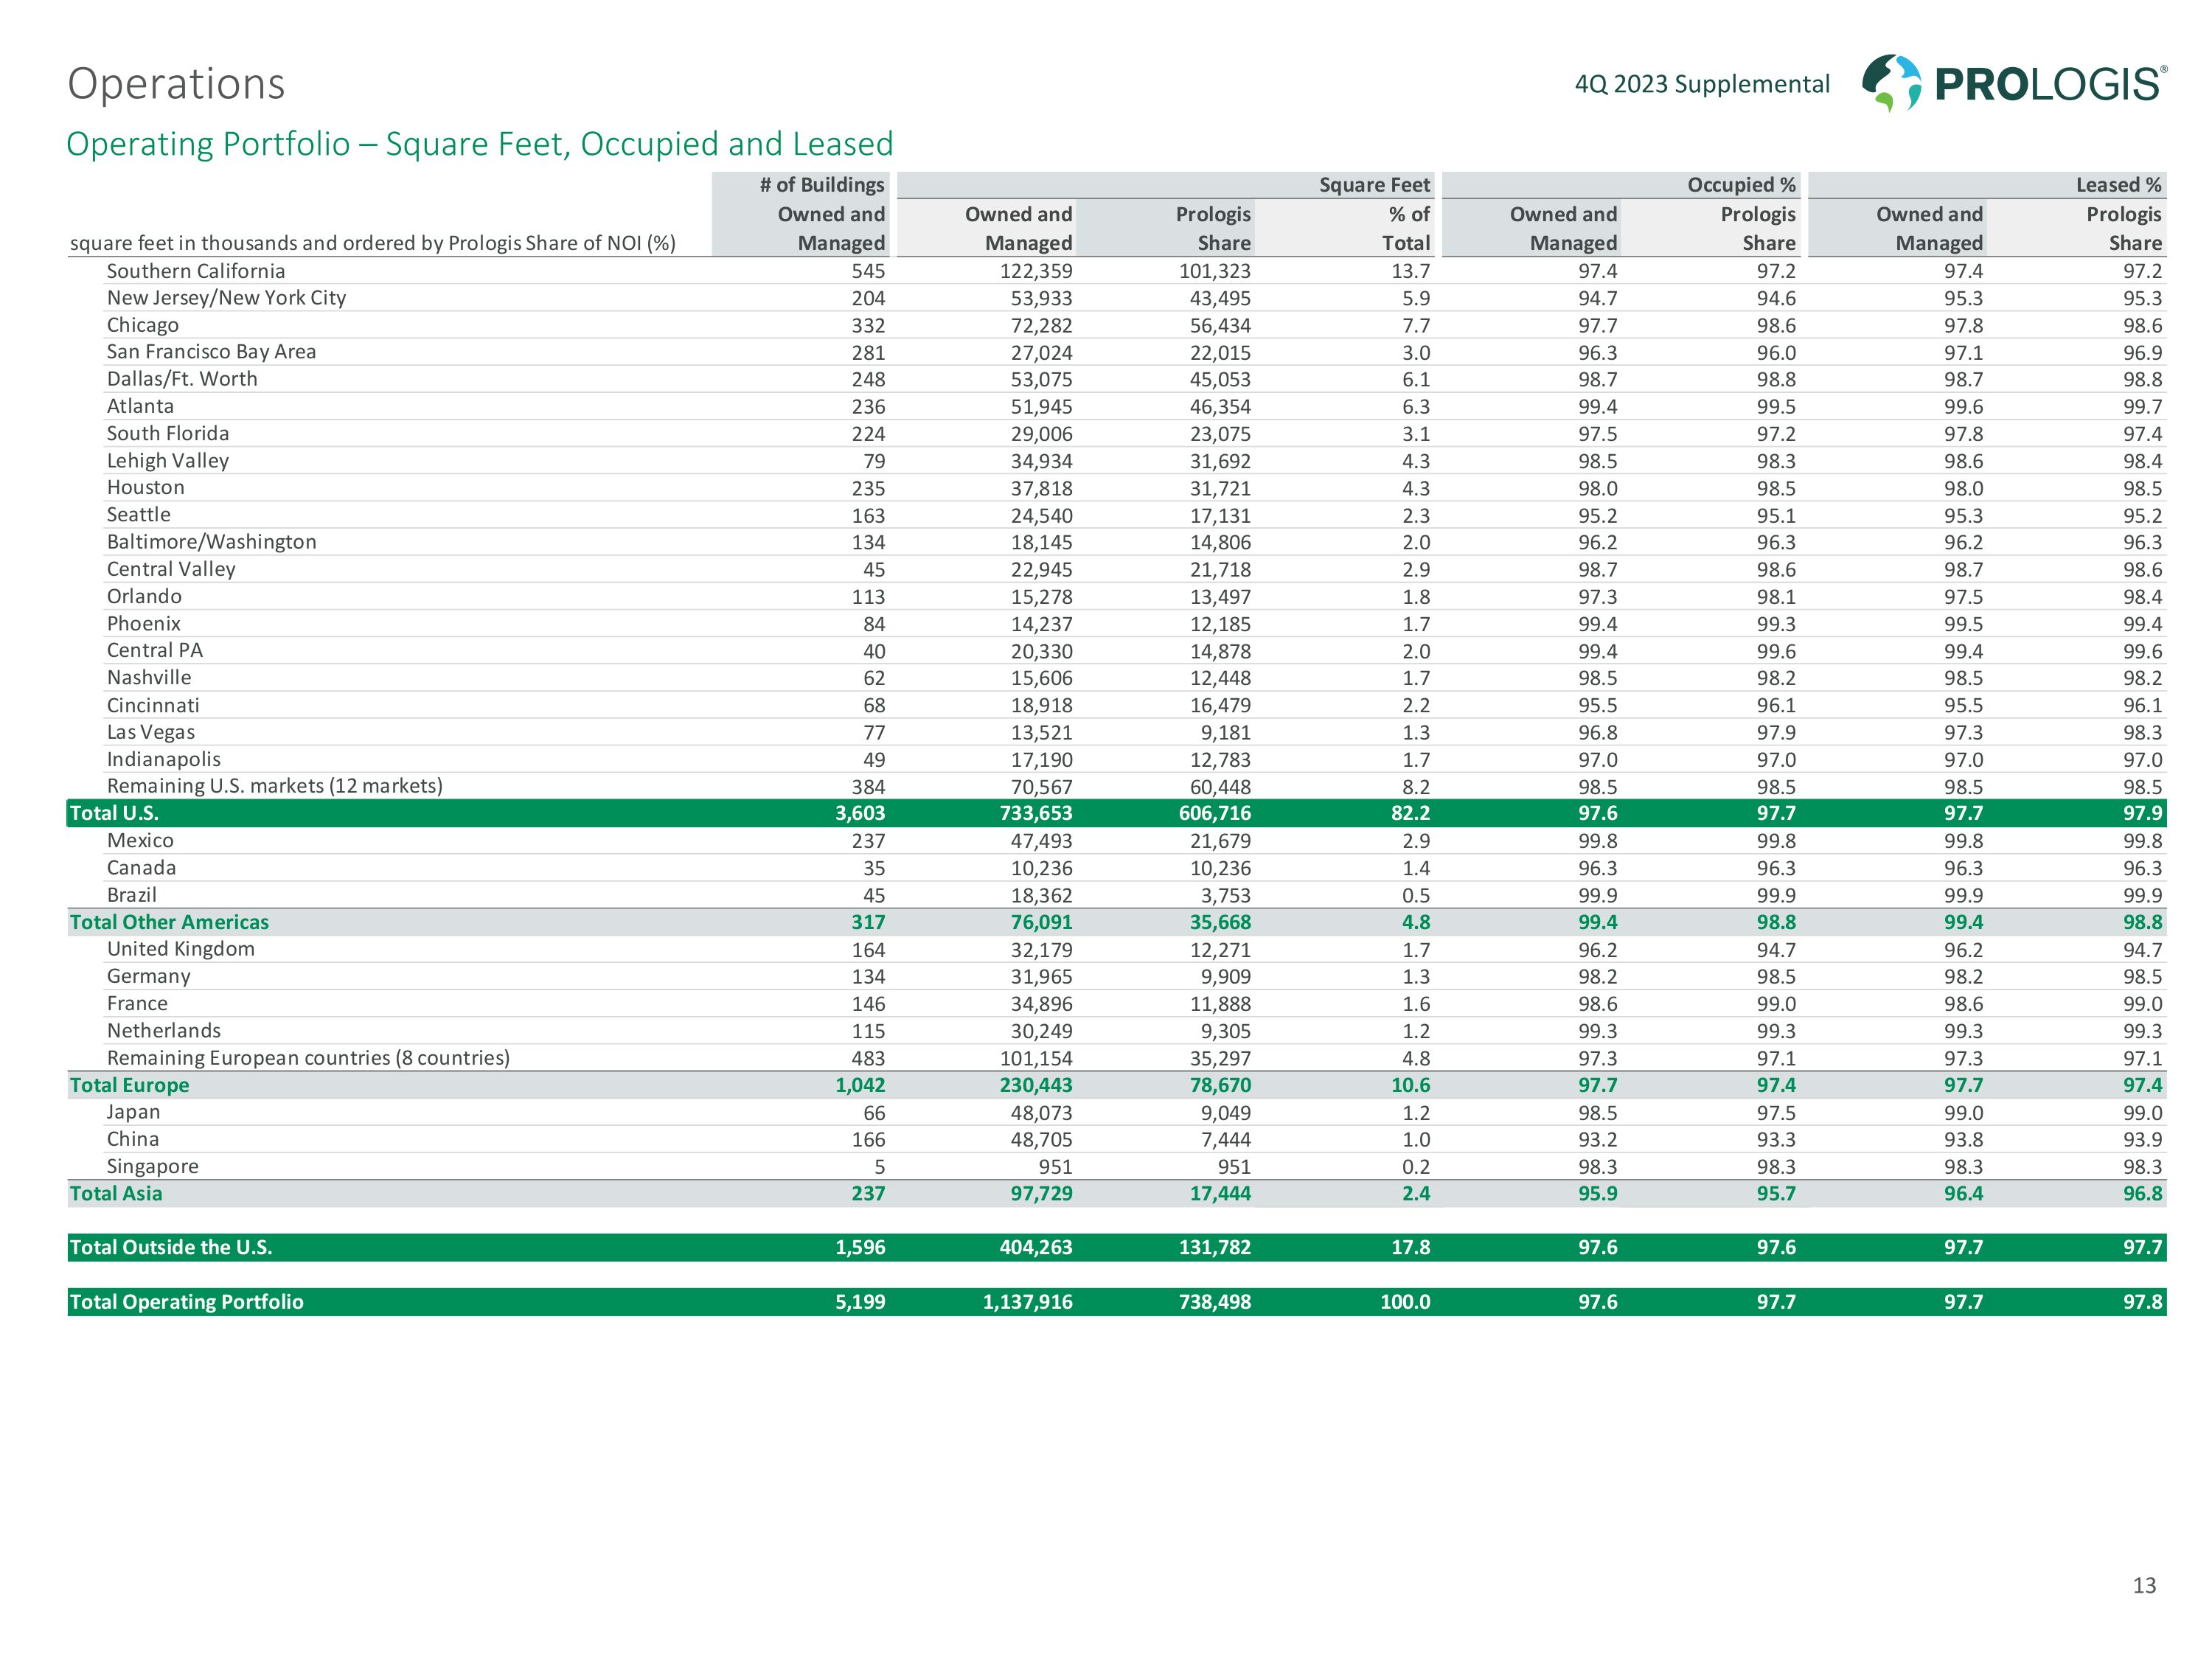
Task: Select the Remaining European countries row label
Action: coord(308,1058)
